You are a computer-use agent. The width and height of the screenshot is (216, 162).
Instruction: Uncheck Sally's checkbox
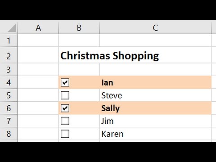click(65, 108)
